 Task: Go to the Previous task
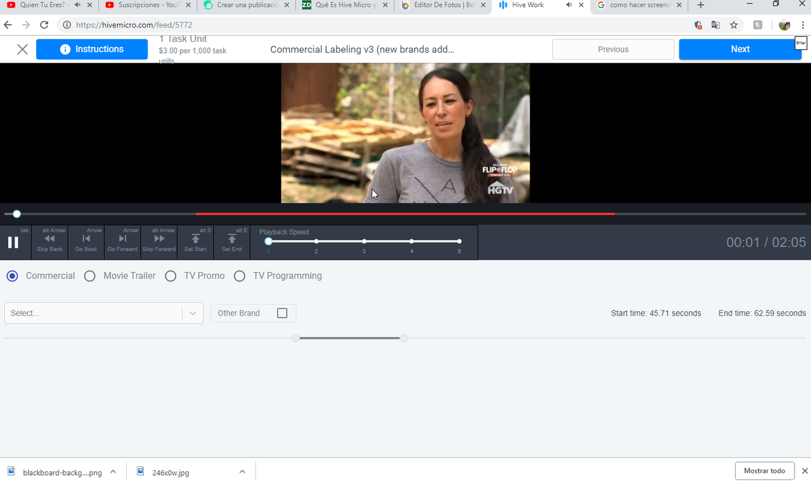[x=613, y=49]
